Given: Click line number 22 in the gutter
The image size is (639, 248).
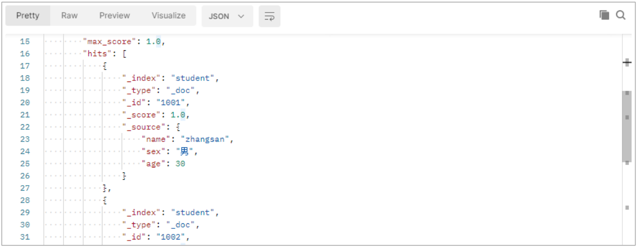Looking at the screenshot, I should pyautogui.click(x=25, y=127).
